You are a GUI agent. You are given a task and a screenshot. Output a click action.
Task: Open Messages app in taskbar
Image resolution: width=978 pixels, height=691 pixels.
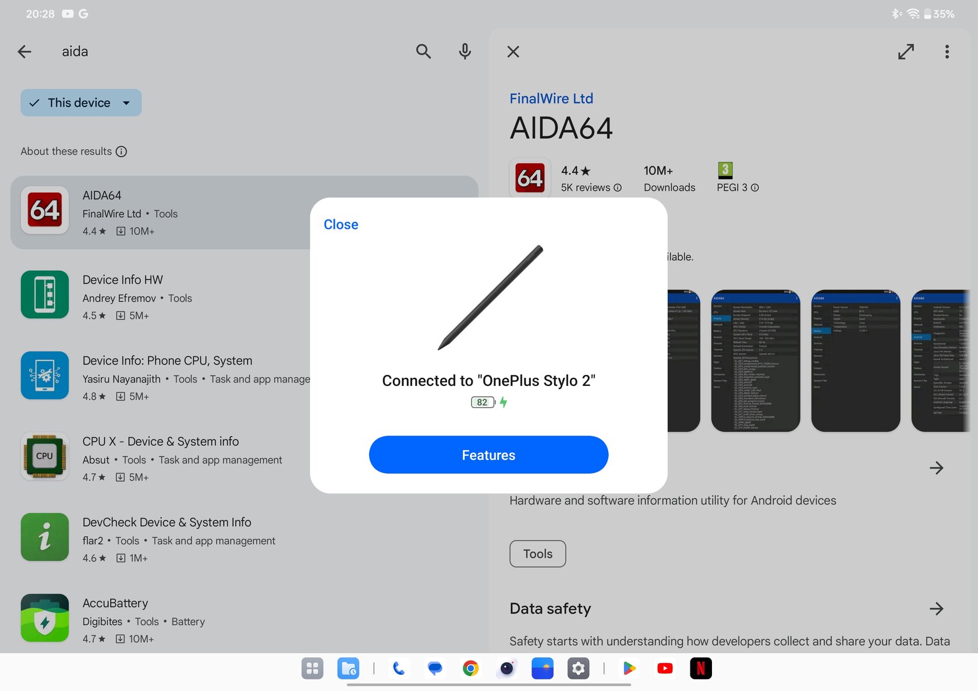pyautogui.click(x=435, y=668)
